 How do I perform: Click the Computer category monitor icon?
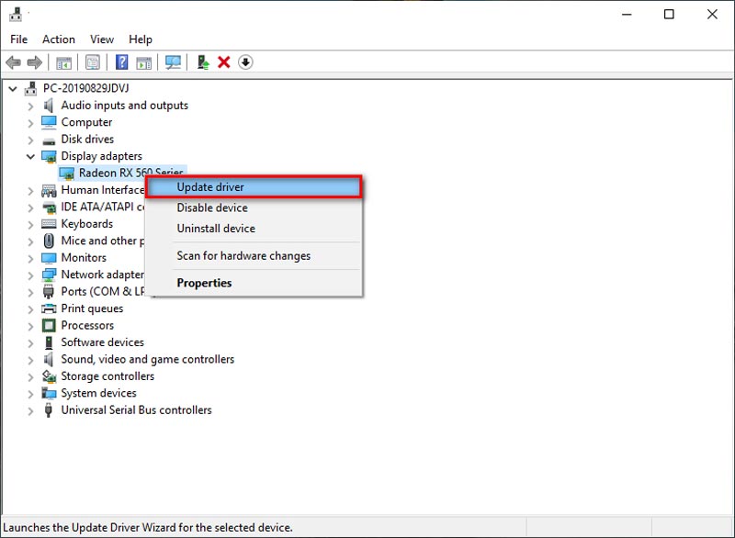tap(49, 122)
